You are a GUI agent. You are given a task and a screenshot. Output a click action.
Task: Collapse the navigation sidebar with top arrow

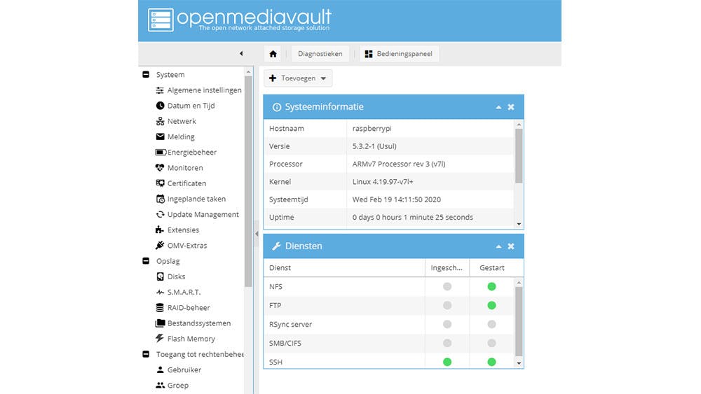241,54
